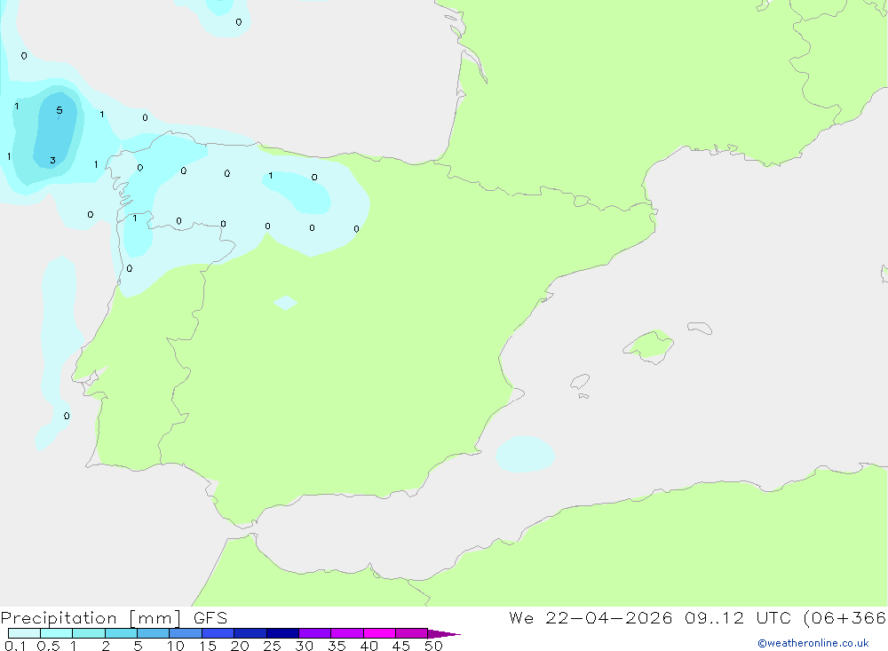Image resolution: width=888 pixels, height=651 pixels.
Task: Click the "15" legend scale label
Action: tap(208, 646)
